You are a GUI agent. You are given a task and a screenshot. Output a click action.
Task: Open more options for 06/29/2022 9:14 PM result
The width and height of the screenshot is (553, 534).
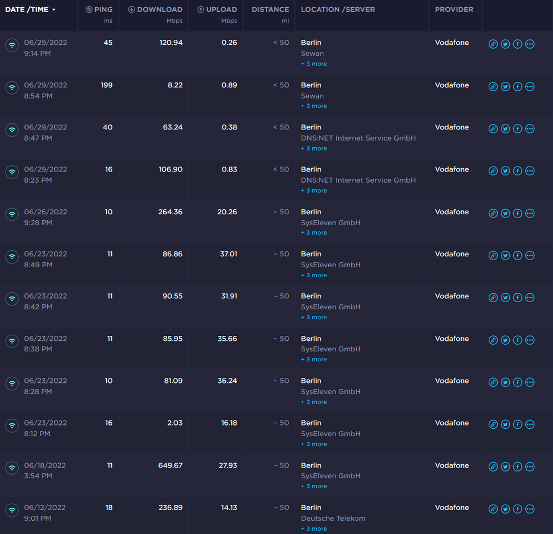click(530, 44)
